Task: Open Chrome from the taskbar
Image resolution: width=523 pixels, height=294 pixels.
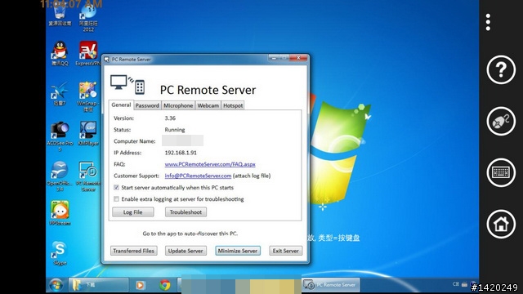Action: click(x=165, y=285)
